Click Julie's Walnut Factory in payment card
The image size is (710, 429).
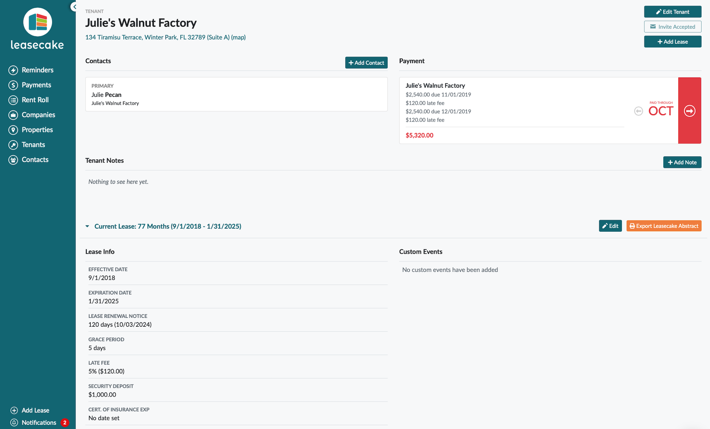(x=435, y=86)
